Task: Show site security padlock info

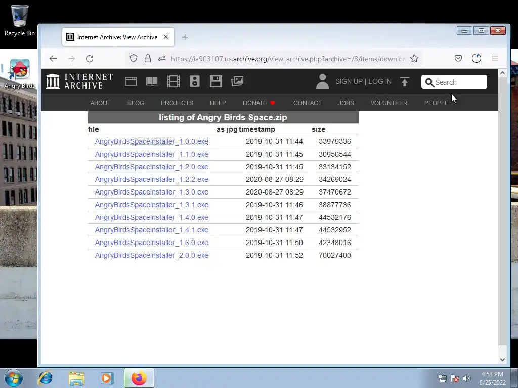Action: (148, 59)
